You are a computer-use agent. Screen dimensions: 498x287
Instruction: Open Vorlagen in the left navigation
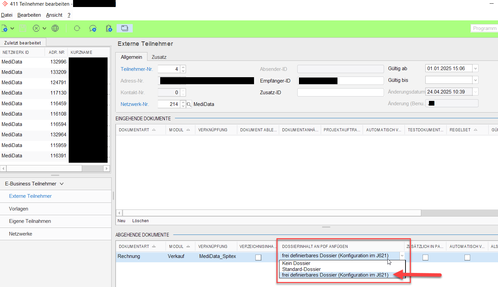(19, 209)
